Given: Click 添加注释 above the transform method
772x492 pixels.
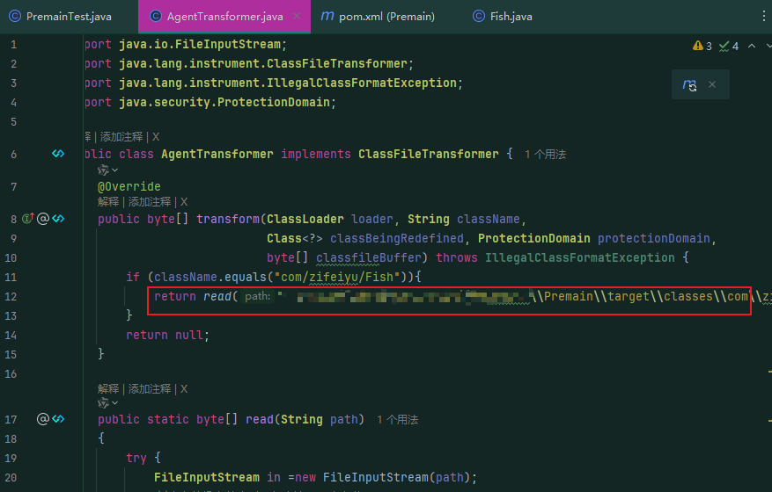Looking at the screenshot, I should click(x=149, y=202).
